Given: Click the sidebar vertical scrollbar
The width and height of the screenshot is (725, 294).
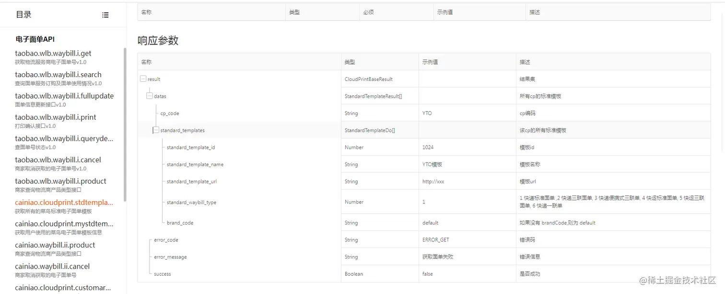Looking at the screenshot, I should point(125,124).
